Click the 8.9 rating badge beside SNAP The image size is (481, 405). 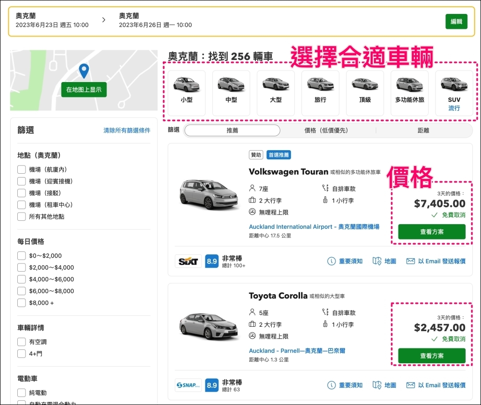point(212,385)
